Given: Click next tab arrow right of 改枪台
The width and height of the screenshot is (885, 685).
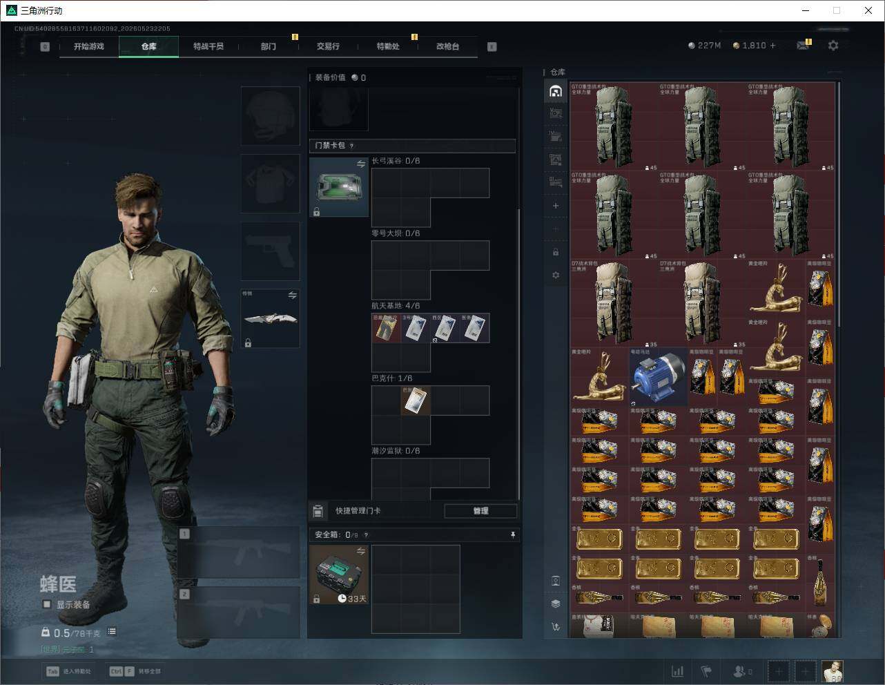Looking at the screenshot, I should tap(492, 47).
